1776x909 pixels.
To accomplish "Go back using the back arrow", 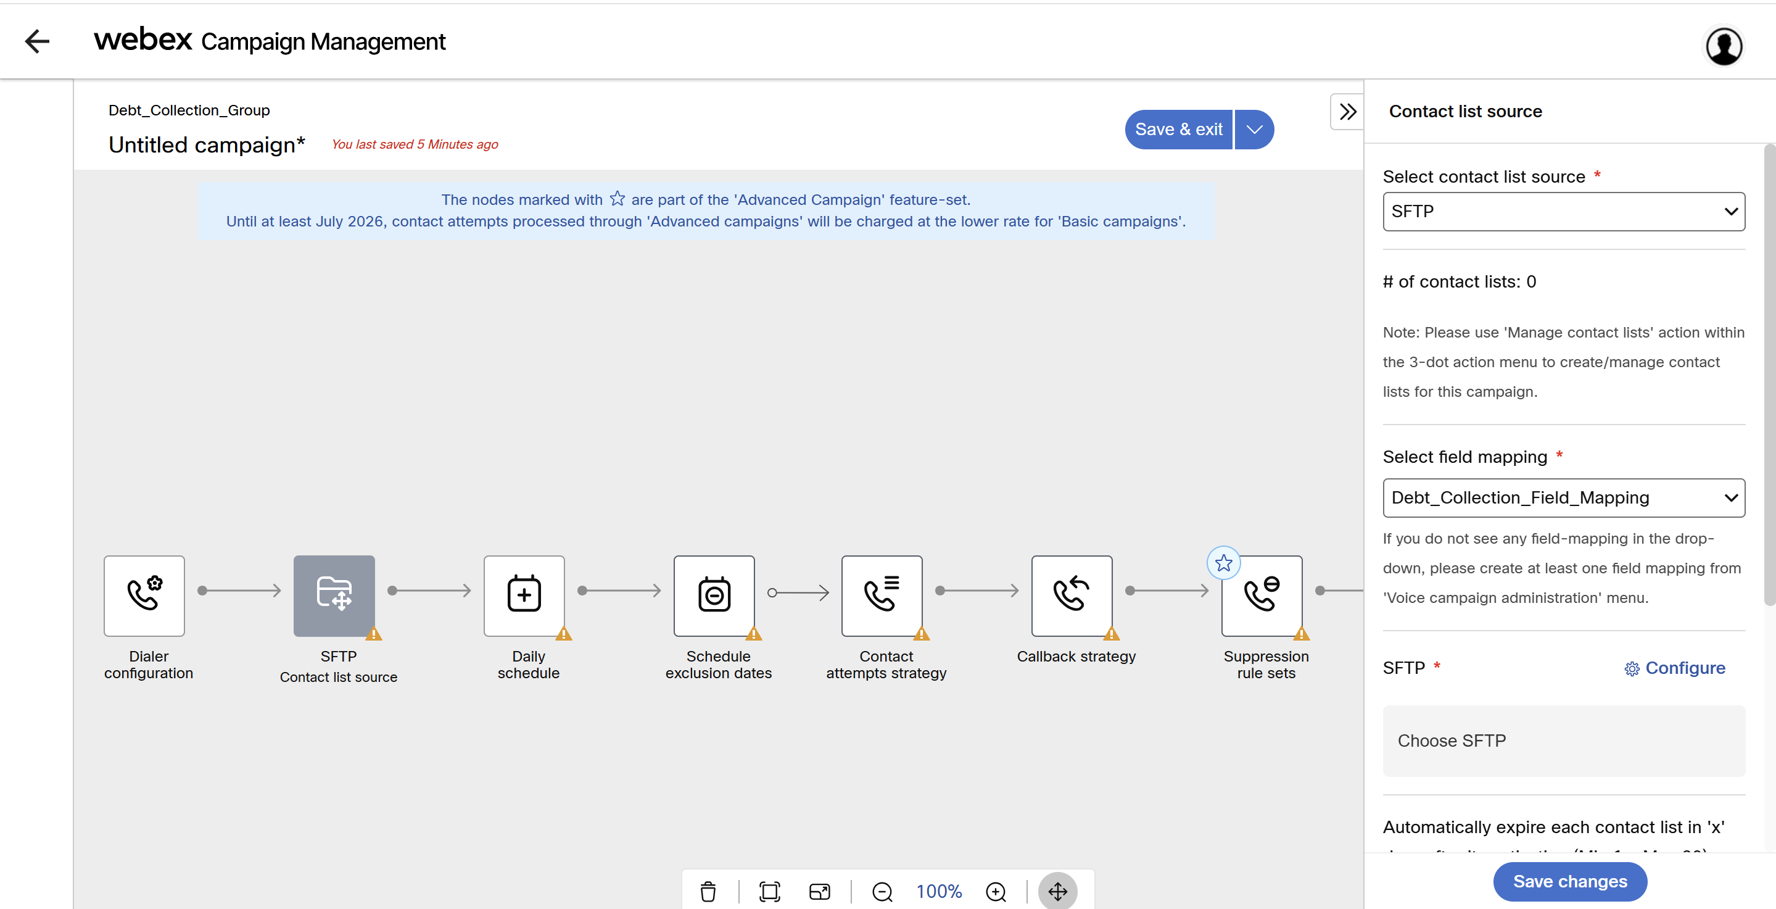I will pos(37,41).
